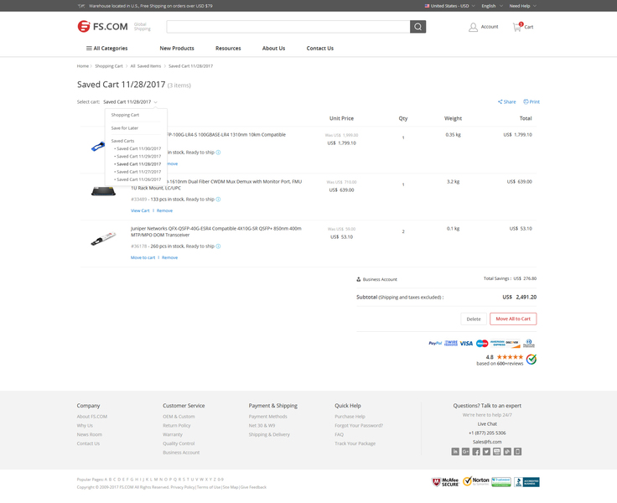617x503 pixels.
Task: Choose Saved Cart 11/29/2017 from list
Action: (x=137, y=156)
